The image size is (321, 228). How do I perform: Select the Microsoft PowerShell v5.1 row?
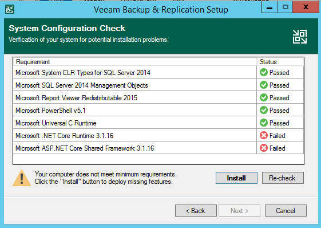click(158, 111)
